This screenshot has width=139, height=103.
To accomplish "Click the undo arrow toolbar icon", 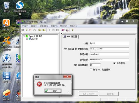I will tap(34, 30).
